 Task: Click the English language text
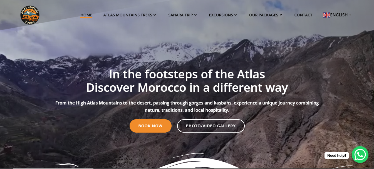[x=339, y=15]
